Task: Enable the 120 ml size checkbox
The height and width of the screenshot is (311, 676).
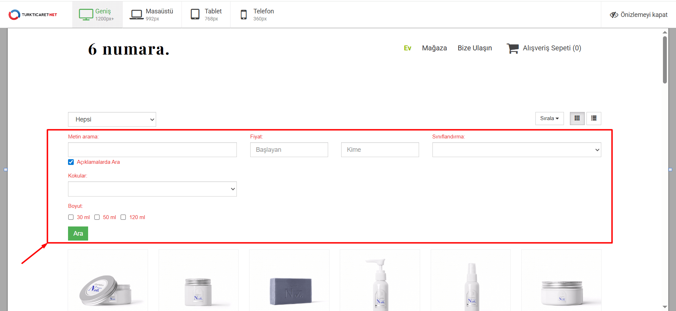Action: pyautogui.click(x=123, y=217)
